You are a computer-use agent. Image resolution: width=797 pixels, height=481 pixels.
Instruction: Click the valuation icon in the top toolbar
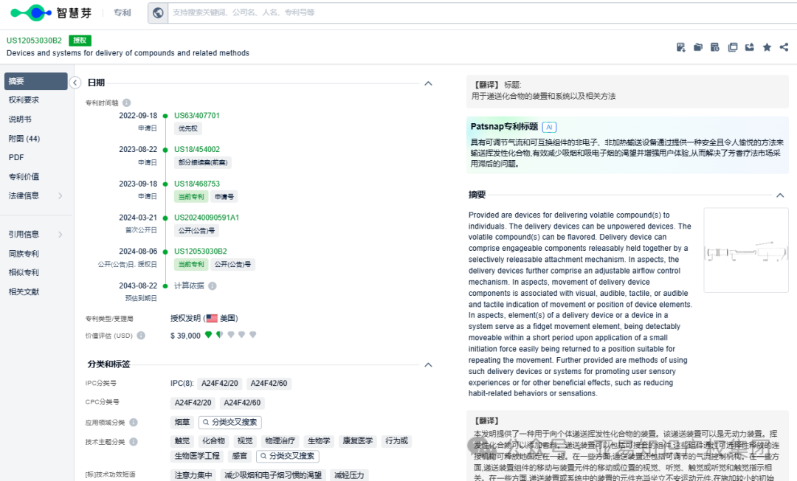(715, 46)
